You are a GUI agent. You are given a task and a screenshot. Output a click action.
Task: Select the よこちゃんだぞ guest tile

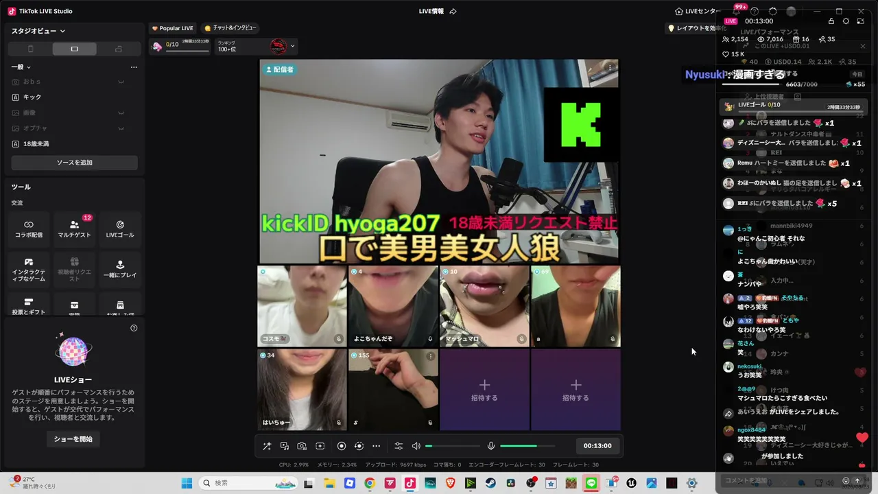pos(393,306)
